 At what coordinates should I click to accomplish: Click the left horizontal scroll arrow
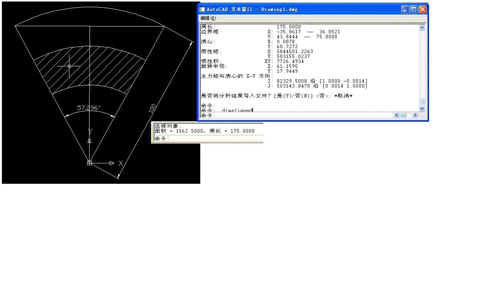pyautogui.click(x=396, y=115)
